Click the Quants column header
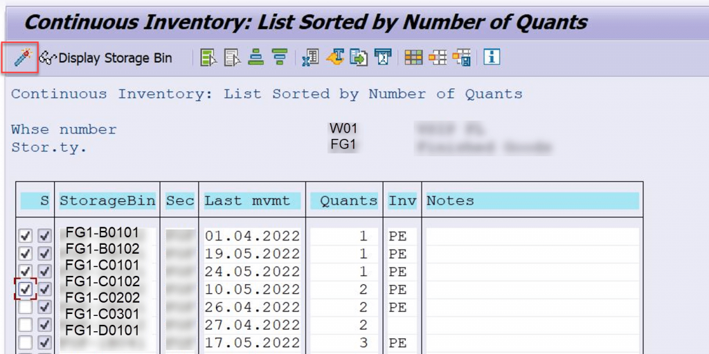The image size is (709, 354). (345, 201)
